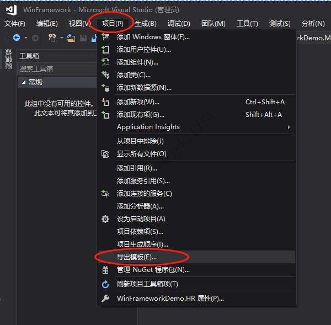
Task: Expand the Application Insights submenu
Action: tap(148, 127)
